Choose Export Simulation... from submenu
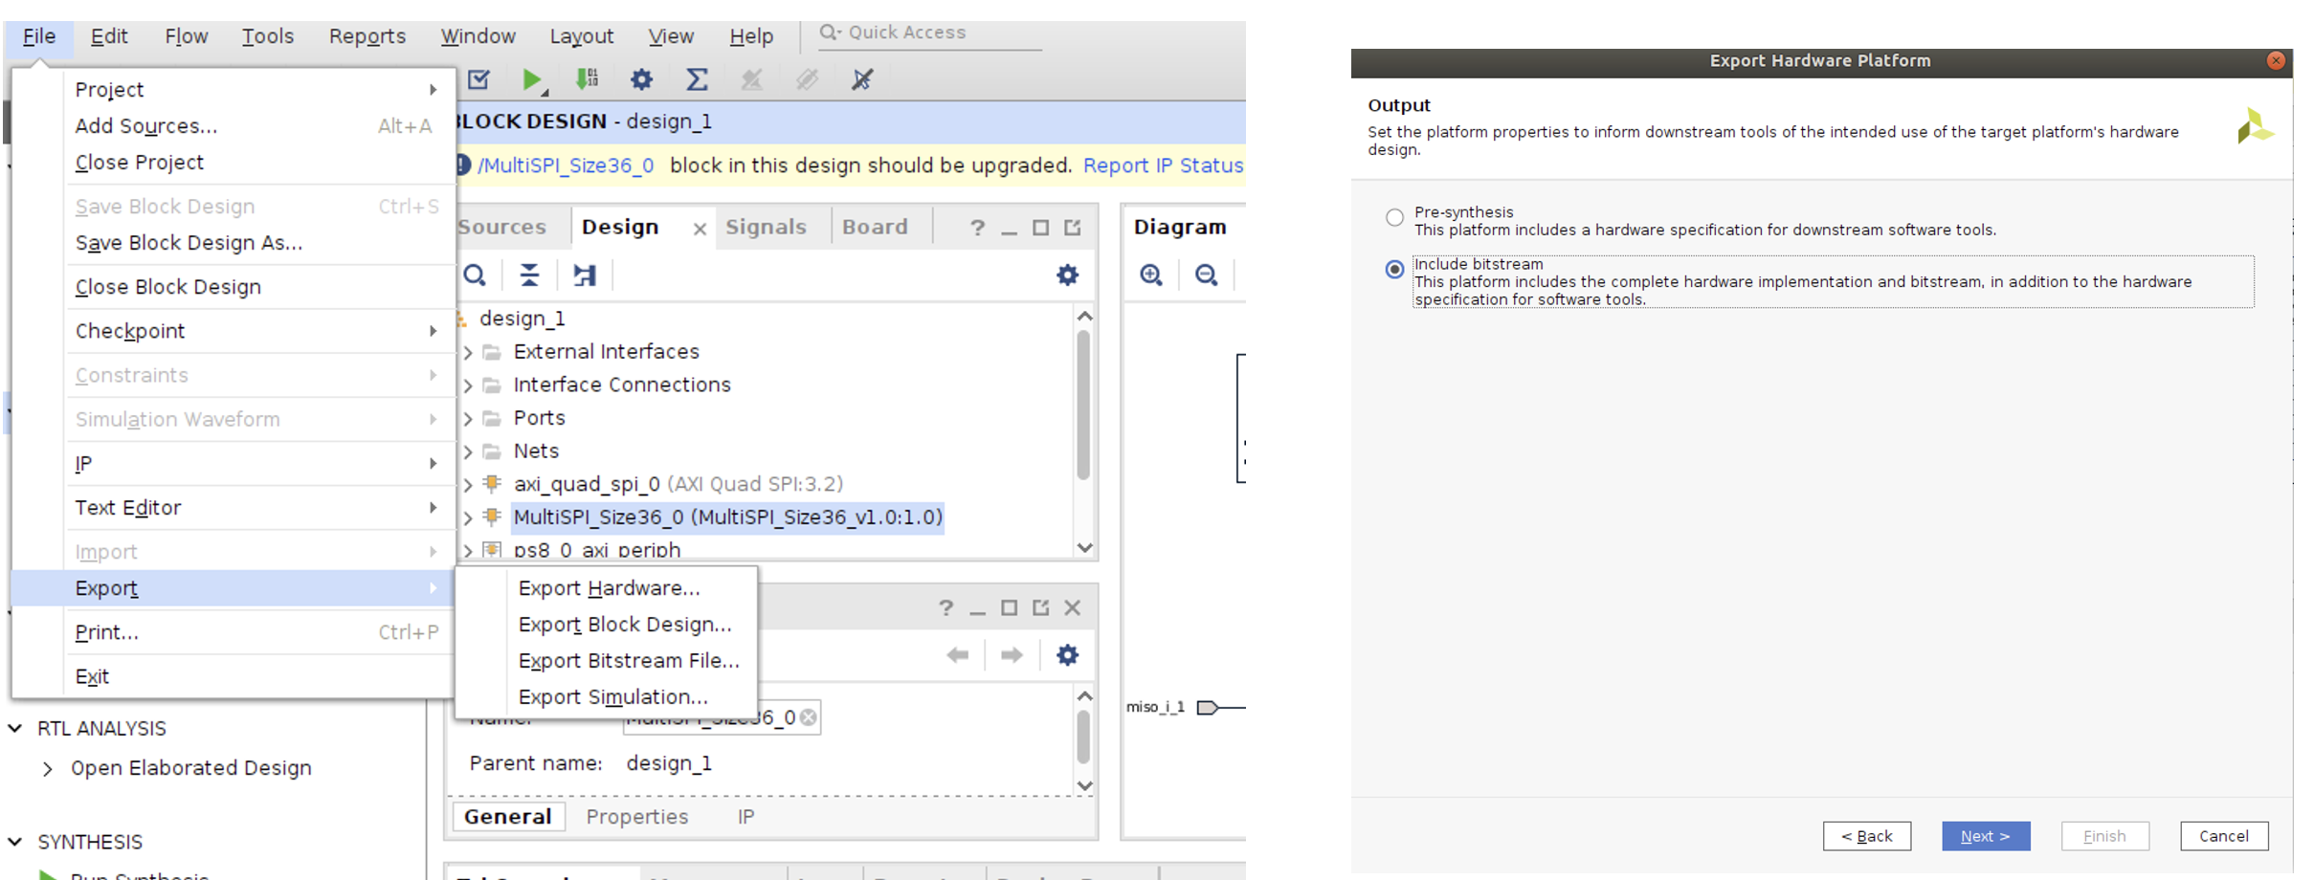Viewport: 2314px width, 880px height. pyautogui.click(x=612, y=697)
